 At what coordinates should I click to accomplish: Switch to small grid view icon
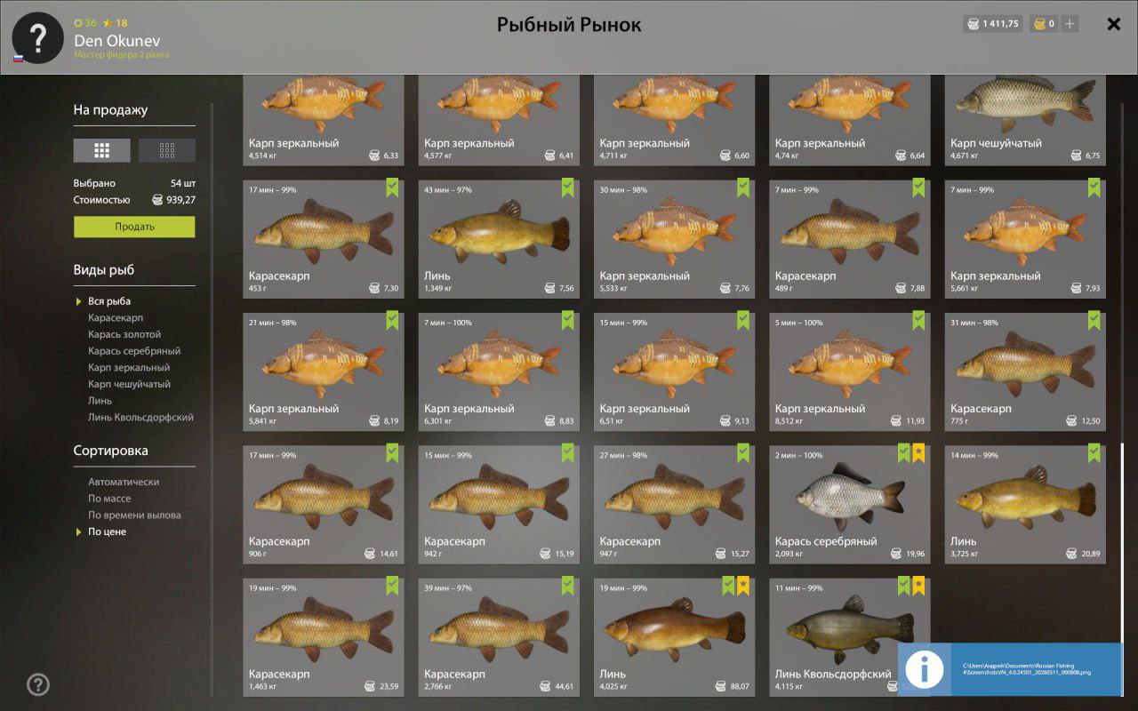click(x=167, y=150)
